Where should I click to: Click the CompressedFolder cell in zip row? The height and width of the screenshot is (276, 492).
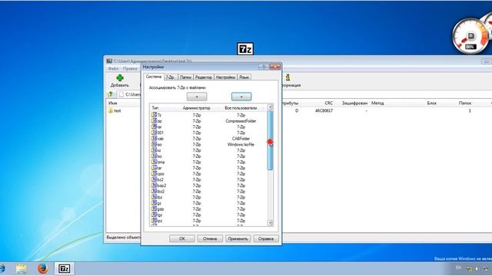pos(241,121)
